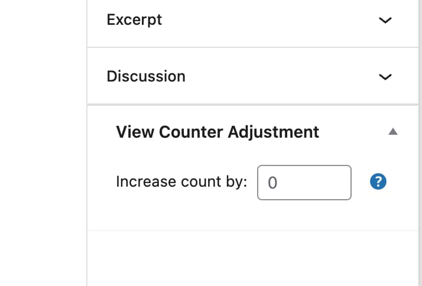Screen dimensions: 422x286
Task: Click the Discussion panel heading text
Action: click(146, 76)
